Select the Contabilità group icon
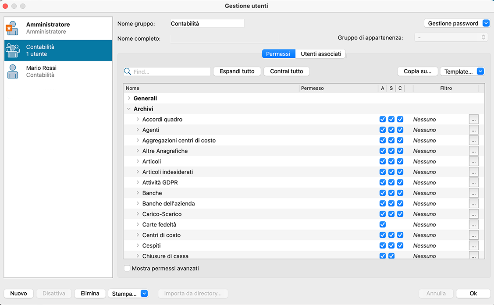Viewport: 494px width, 305px height. point(12,50)
